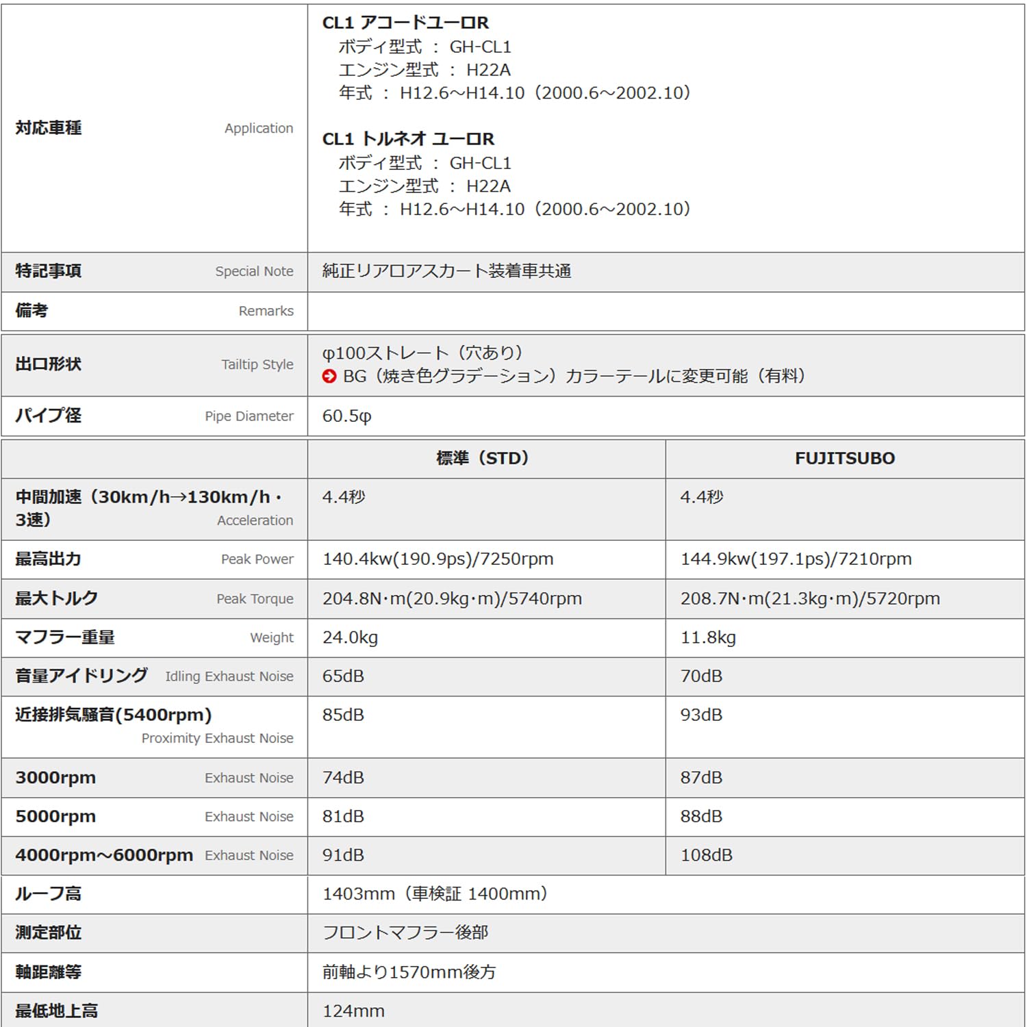Click the "Acceleration" label

[255, 520]
